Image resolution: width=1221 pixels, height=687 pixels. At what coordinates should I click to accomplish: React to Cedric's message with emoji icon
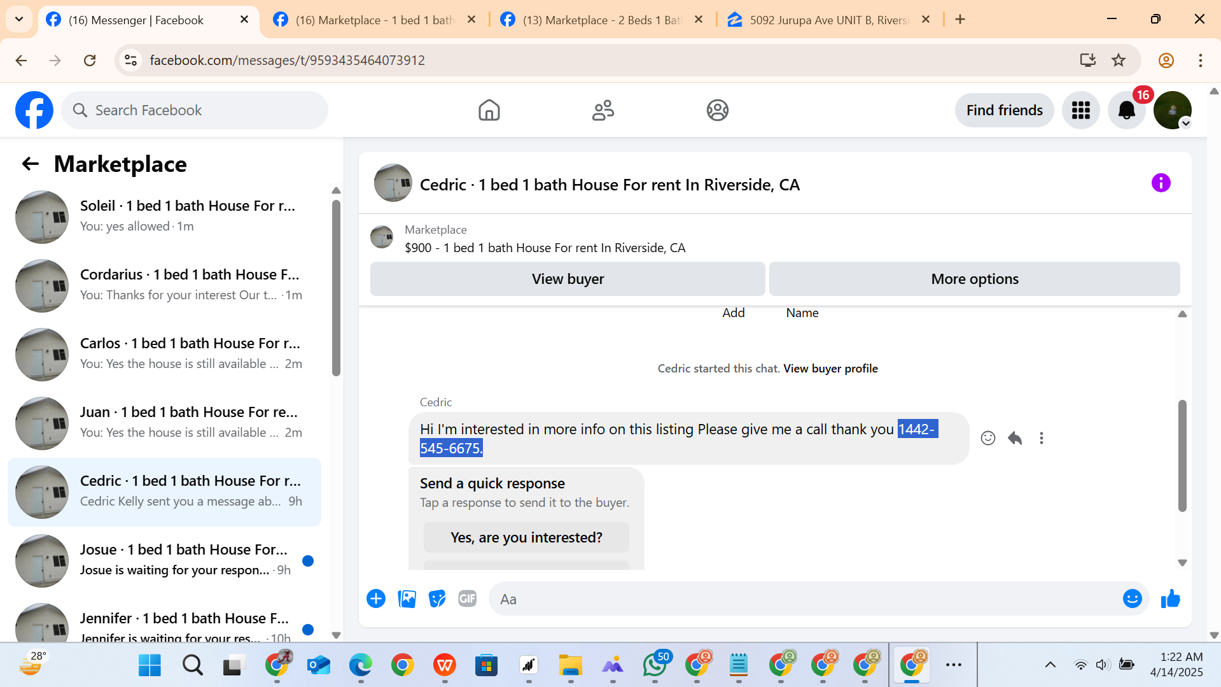987,438
